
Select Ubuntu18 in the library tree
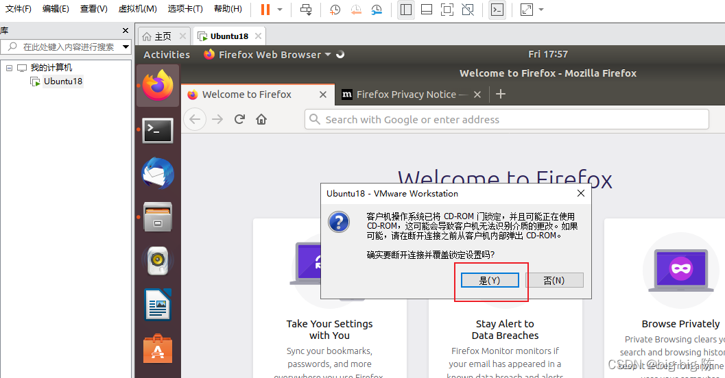point(63,81)
